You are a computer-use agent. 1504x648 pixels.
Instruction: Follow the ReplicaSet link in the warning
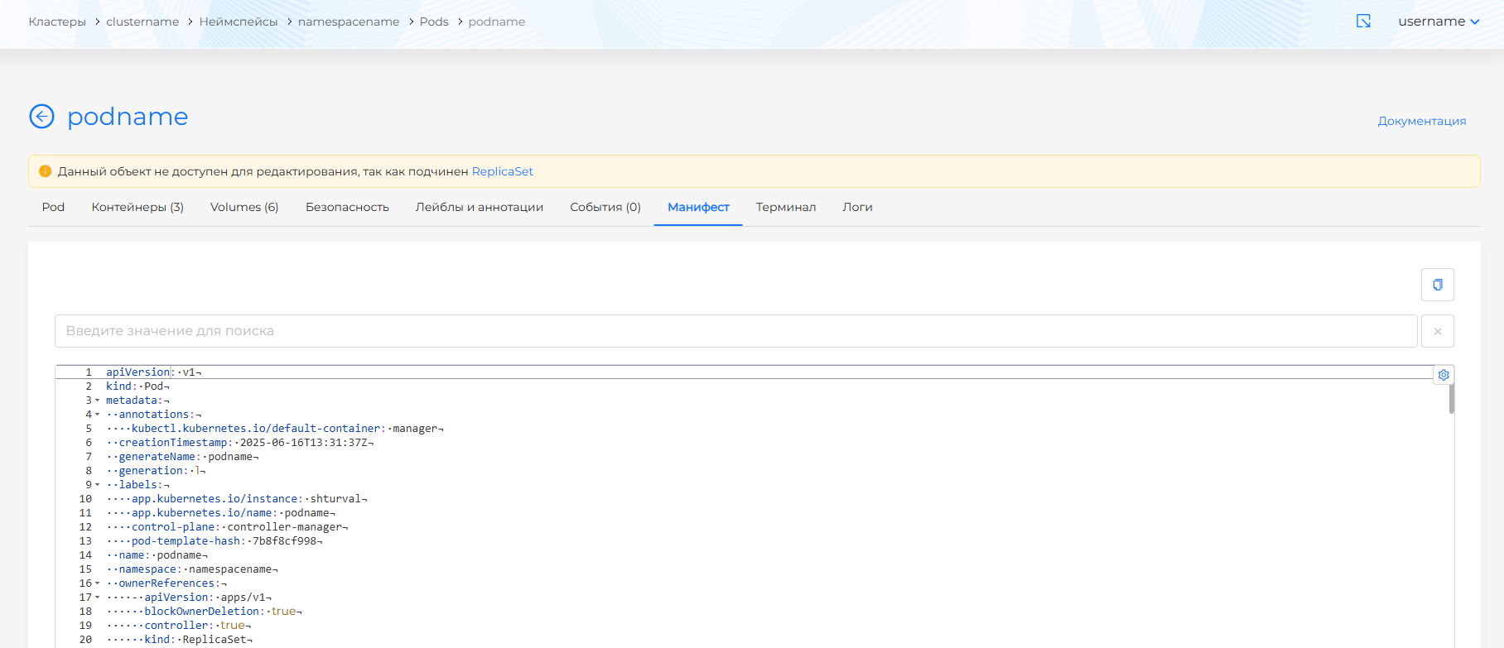click(502, 171)
